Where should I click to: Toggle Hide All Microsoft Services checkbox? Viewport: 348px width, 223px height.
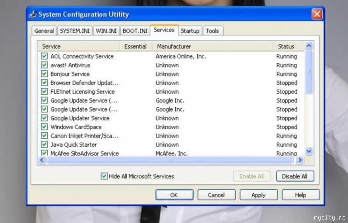104,176
